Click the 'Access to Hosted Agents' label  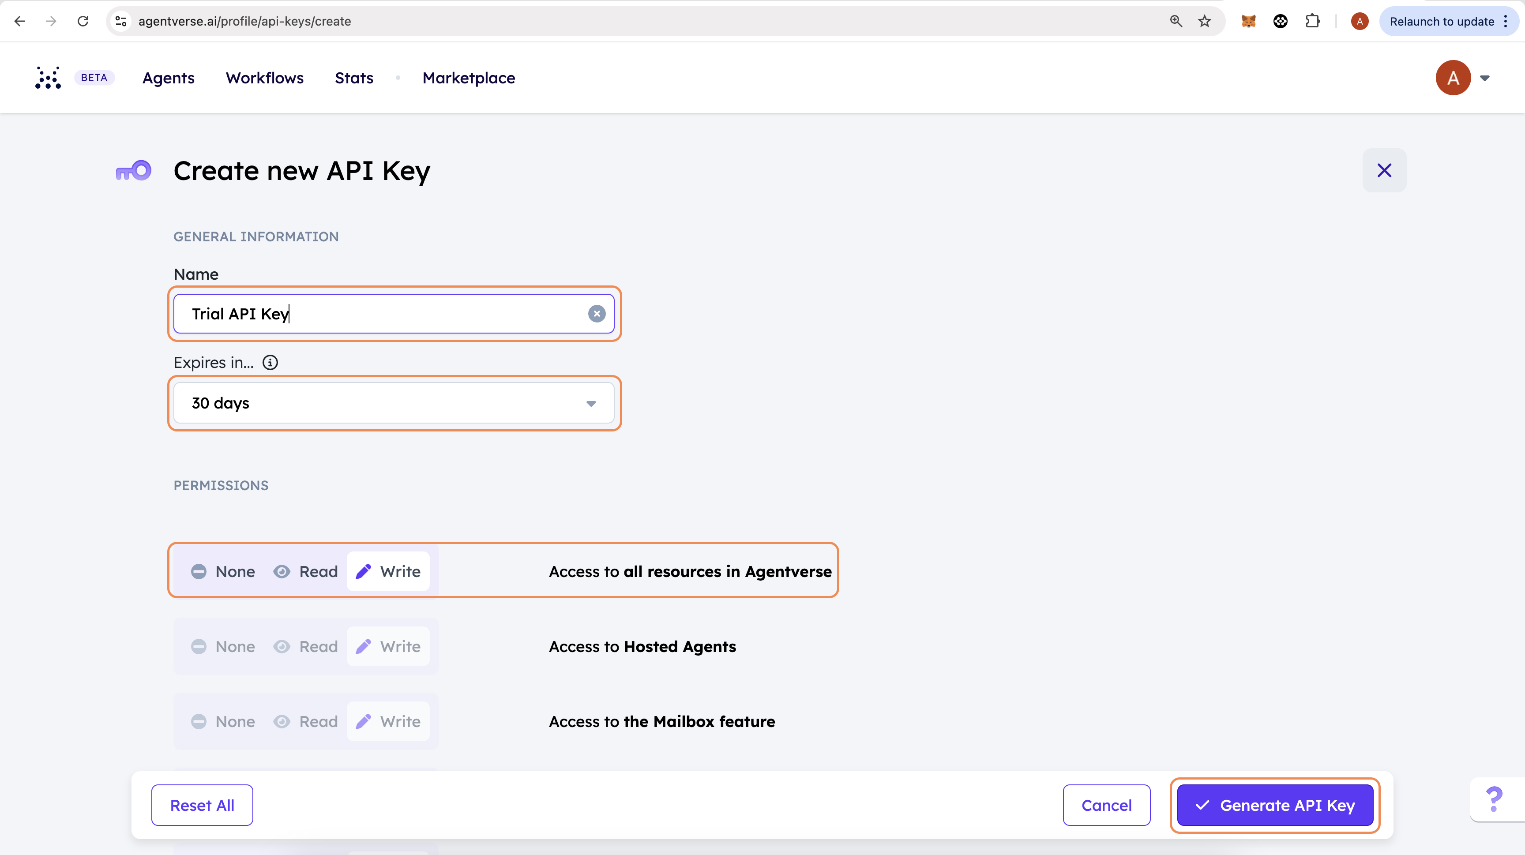click(x=642, y=647)
